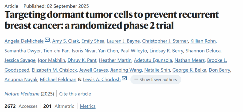243x112 pixels.
Task: Click author Elizabeth M. Chislock
Action: [x=54, y=70]
